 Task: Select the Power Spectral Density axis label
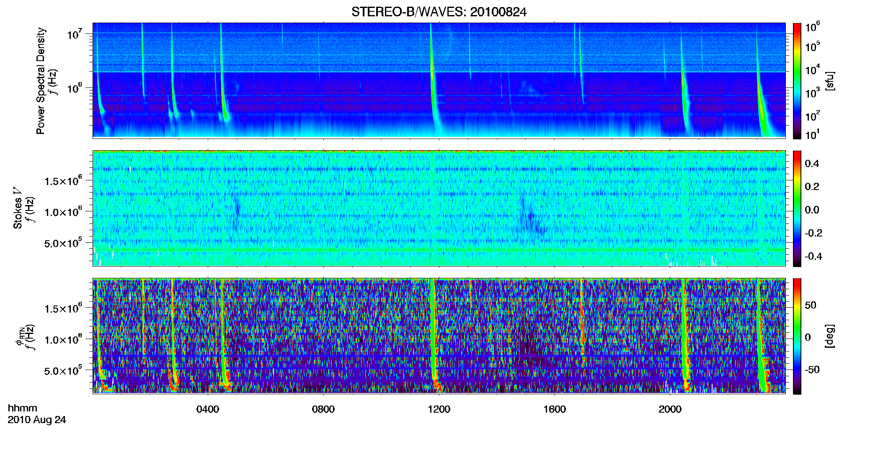41,81
